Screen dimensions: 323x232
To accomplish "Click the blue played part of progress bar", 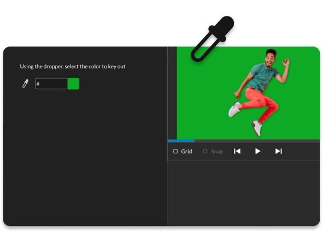I will coord(181,141).
